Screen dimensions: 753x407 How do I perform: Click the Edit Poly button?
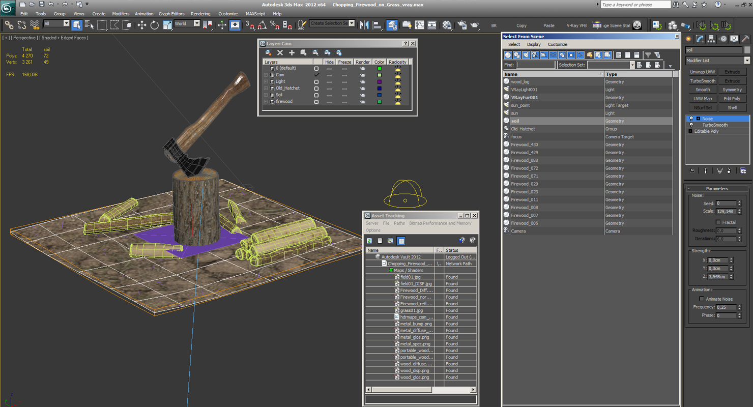coord(732,99)
